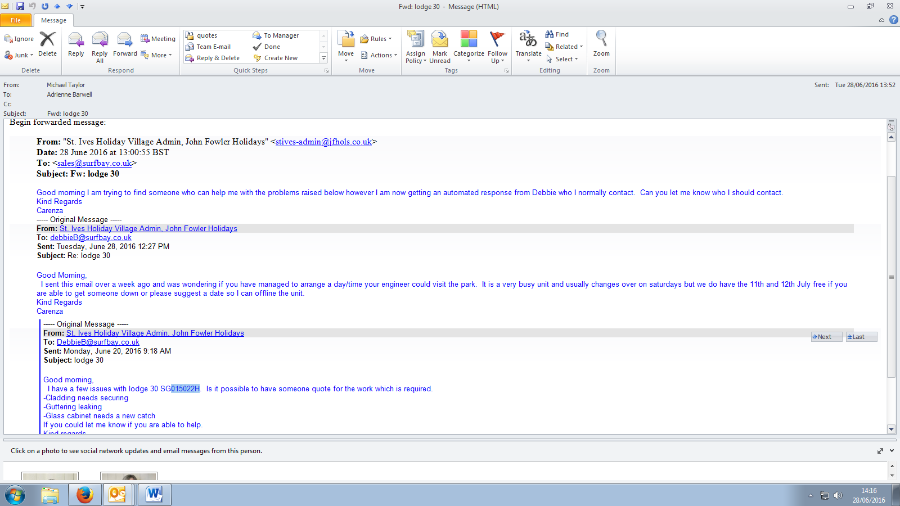
Task: Open the Rules dropdown menu
Action: click(376, 39)
